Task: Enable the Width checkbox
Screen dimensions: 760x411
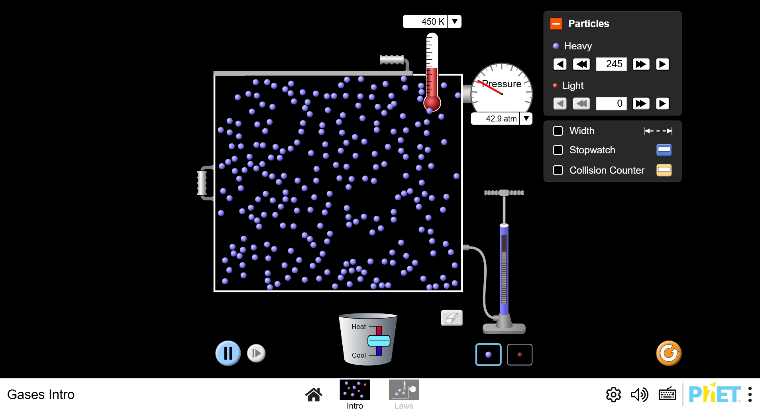Action: tap(558, 131)
